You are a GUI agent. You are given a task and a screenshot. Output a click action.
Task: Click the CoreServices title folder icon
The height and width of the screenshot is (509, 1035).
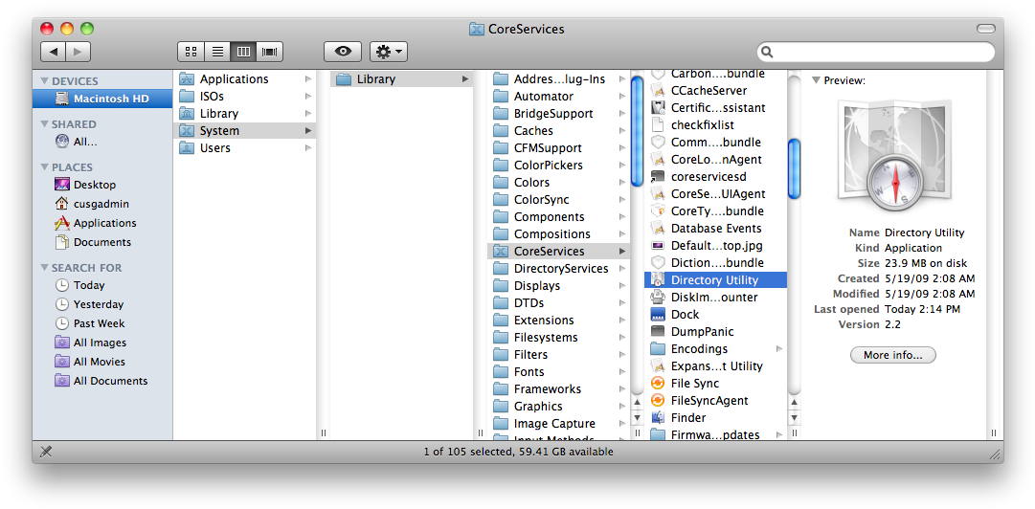477,29
